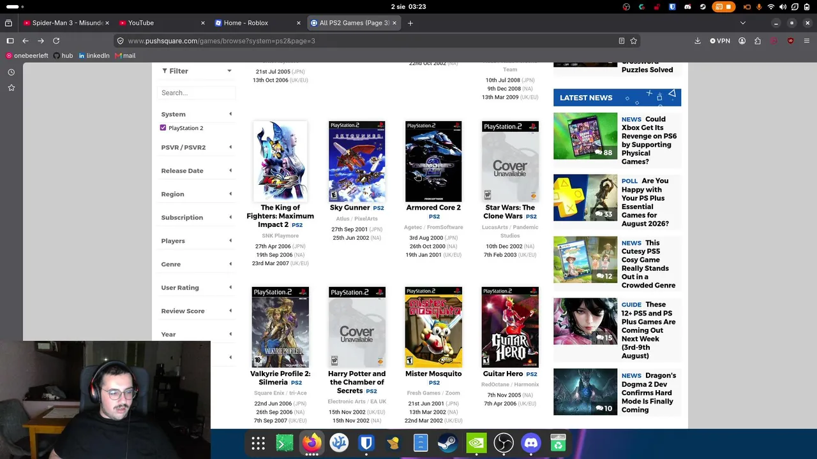Open the Trash in the dock
This screenshot has height=459, width=817.
coord(558,443)
